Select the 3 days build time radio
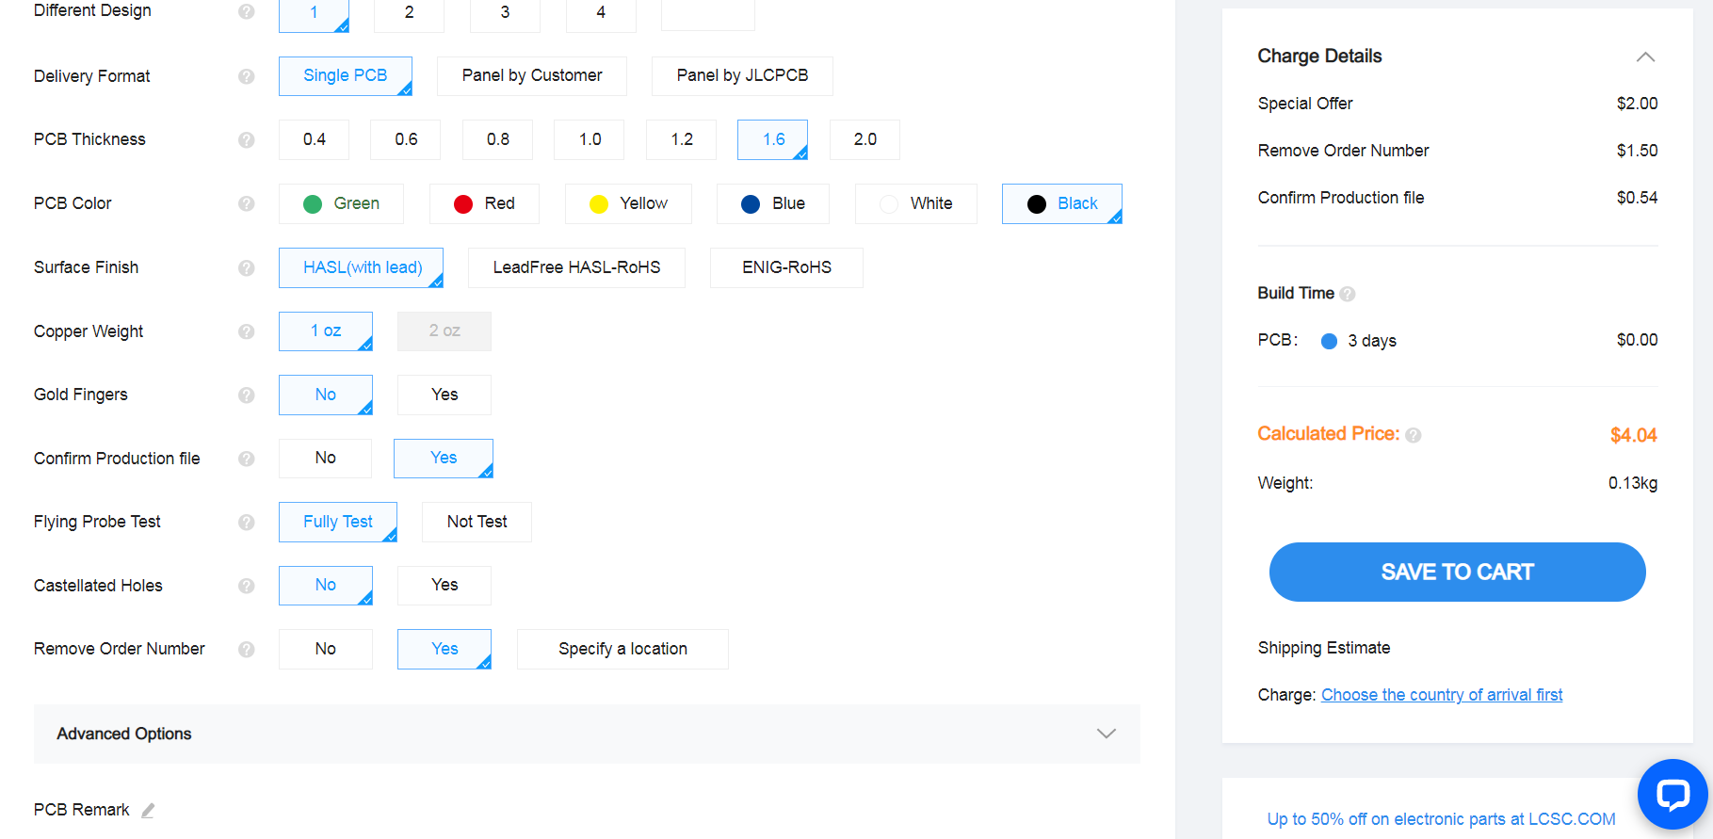The height and width of the screenshot is (839, 1713). coord(1329,341)
